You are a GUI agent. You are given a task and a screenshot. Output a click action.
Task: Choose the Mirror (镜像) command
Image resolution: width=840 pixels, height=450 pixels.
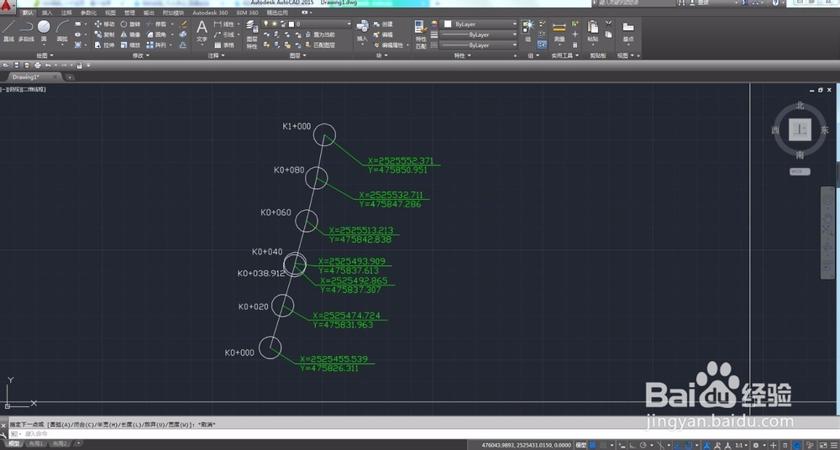point(130,34)
